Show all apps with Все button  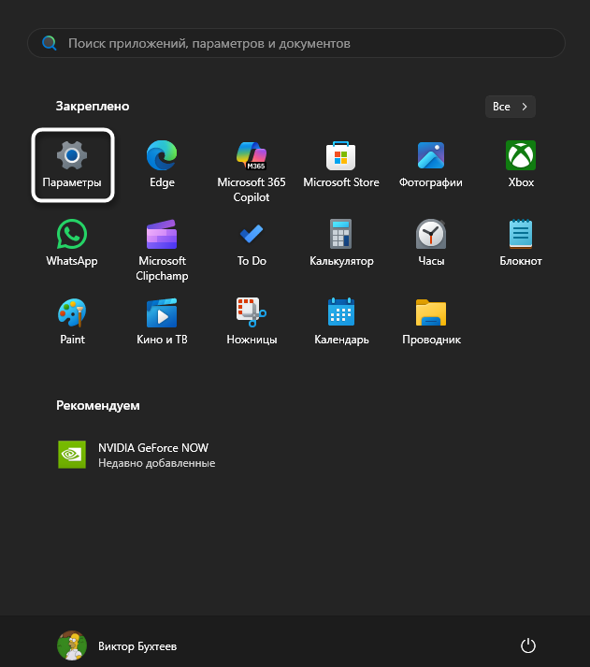click(x=511, y=107)
